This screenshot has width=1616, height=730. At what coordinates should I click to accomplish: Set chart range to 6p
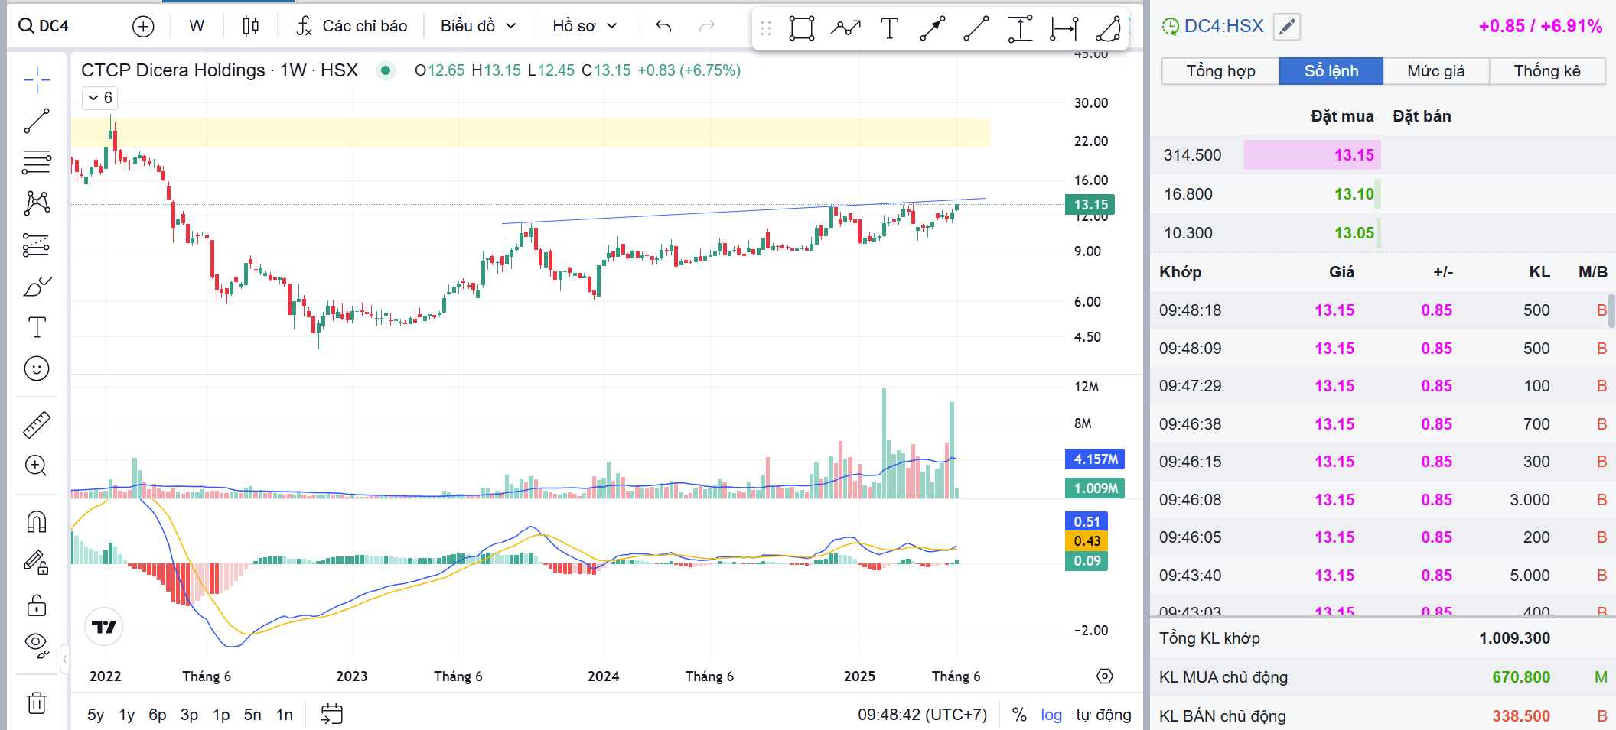[158, 715]
